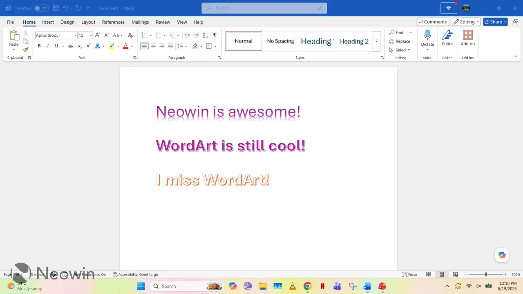Center align text

click(x=153, y=46)
